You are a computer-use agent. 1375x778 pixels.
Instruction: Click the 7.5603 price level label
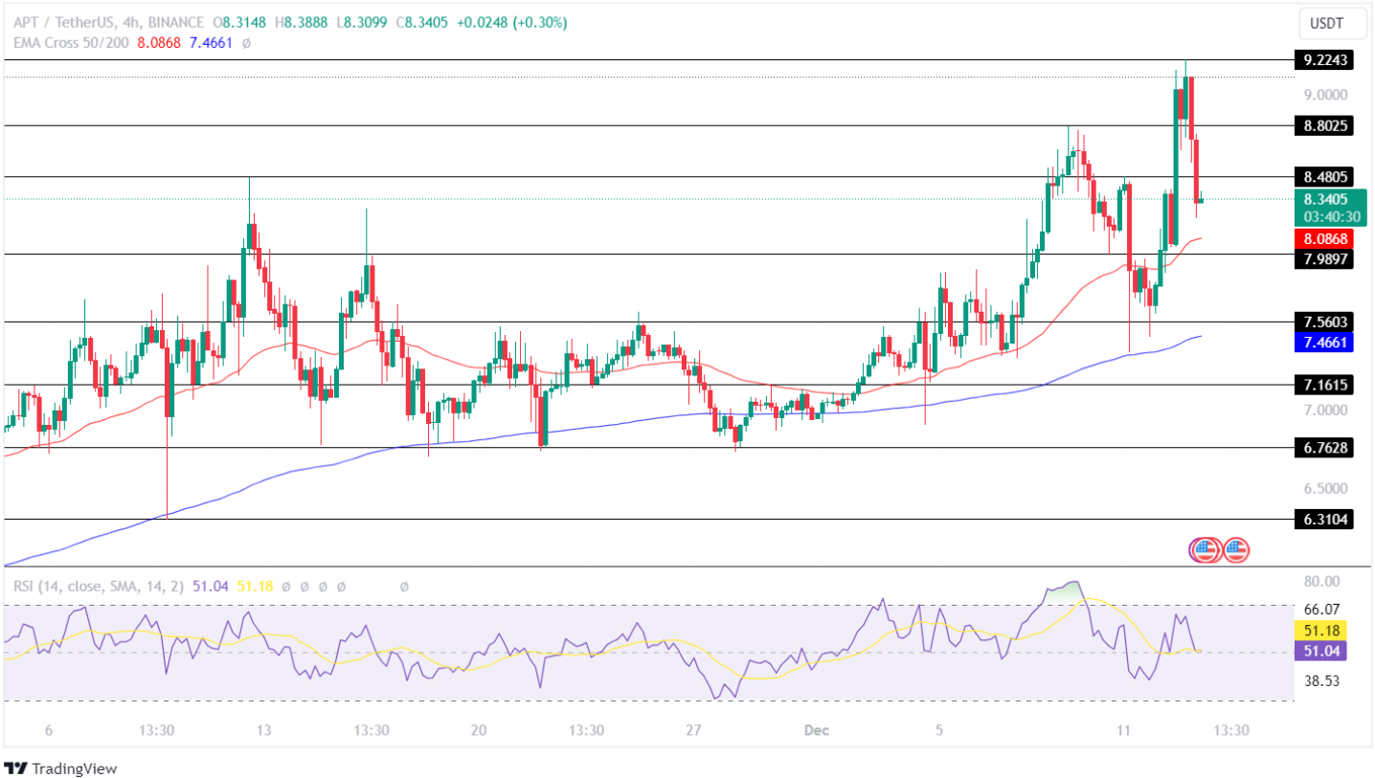coord(1326,322)
